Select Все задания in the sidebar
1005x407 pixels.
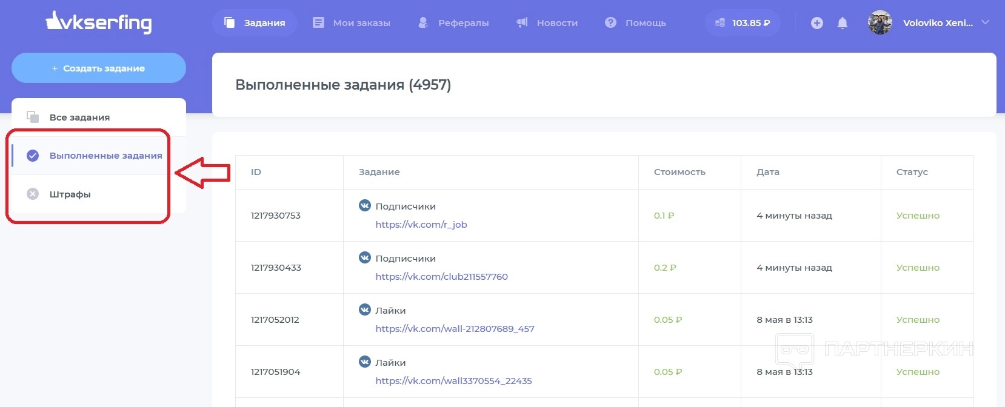79,117
